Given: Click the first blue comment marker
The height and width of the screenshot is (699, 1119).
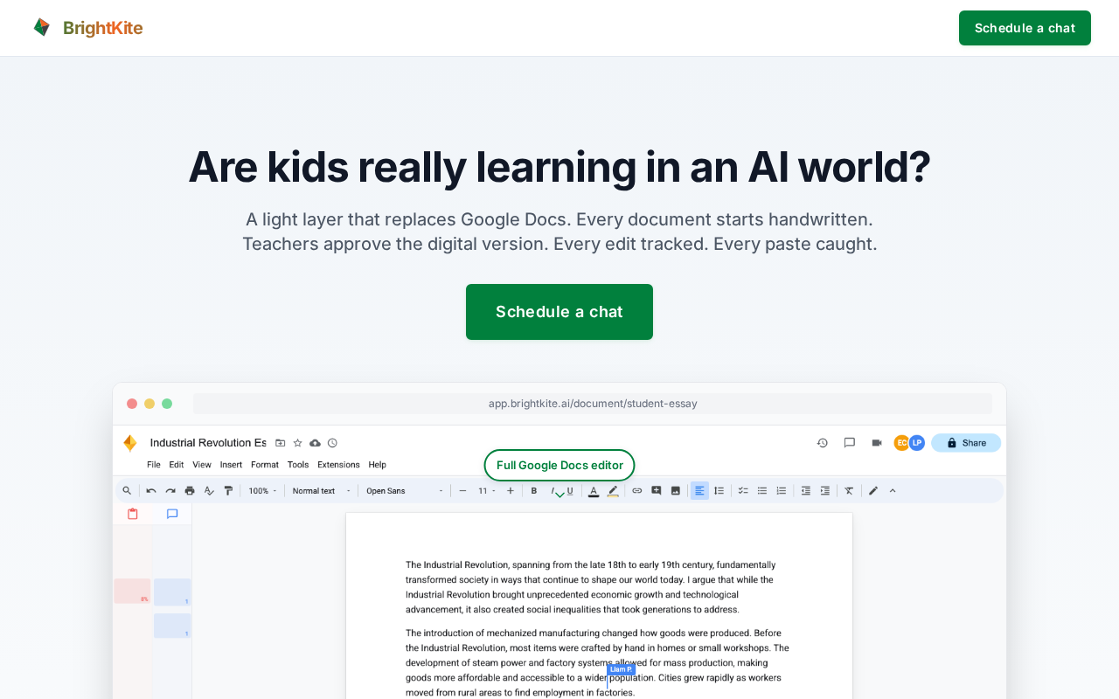Looking at the screenshot, I should 172,592.
